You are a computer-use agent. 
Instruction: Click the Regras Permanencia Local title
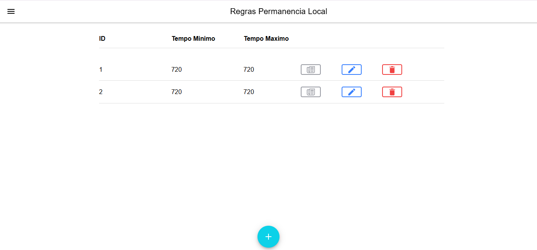[278, 11]
